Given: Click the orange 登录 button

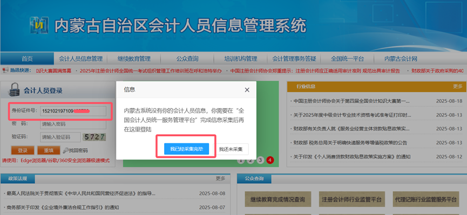Looking at the screenshot, I should [23, 150].
